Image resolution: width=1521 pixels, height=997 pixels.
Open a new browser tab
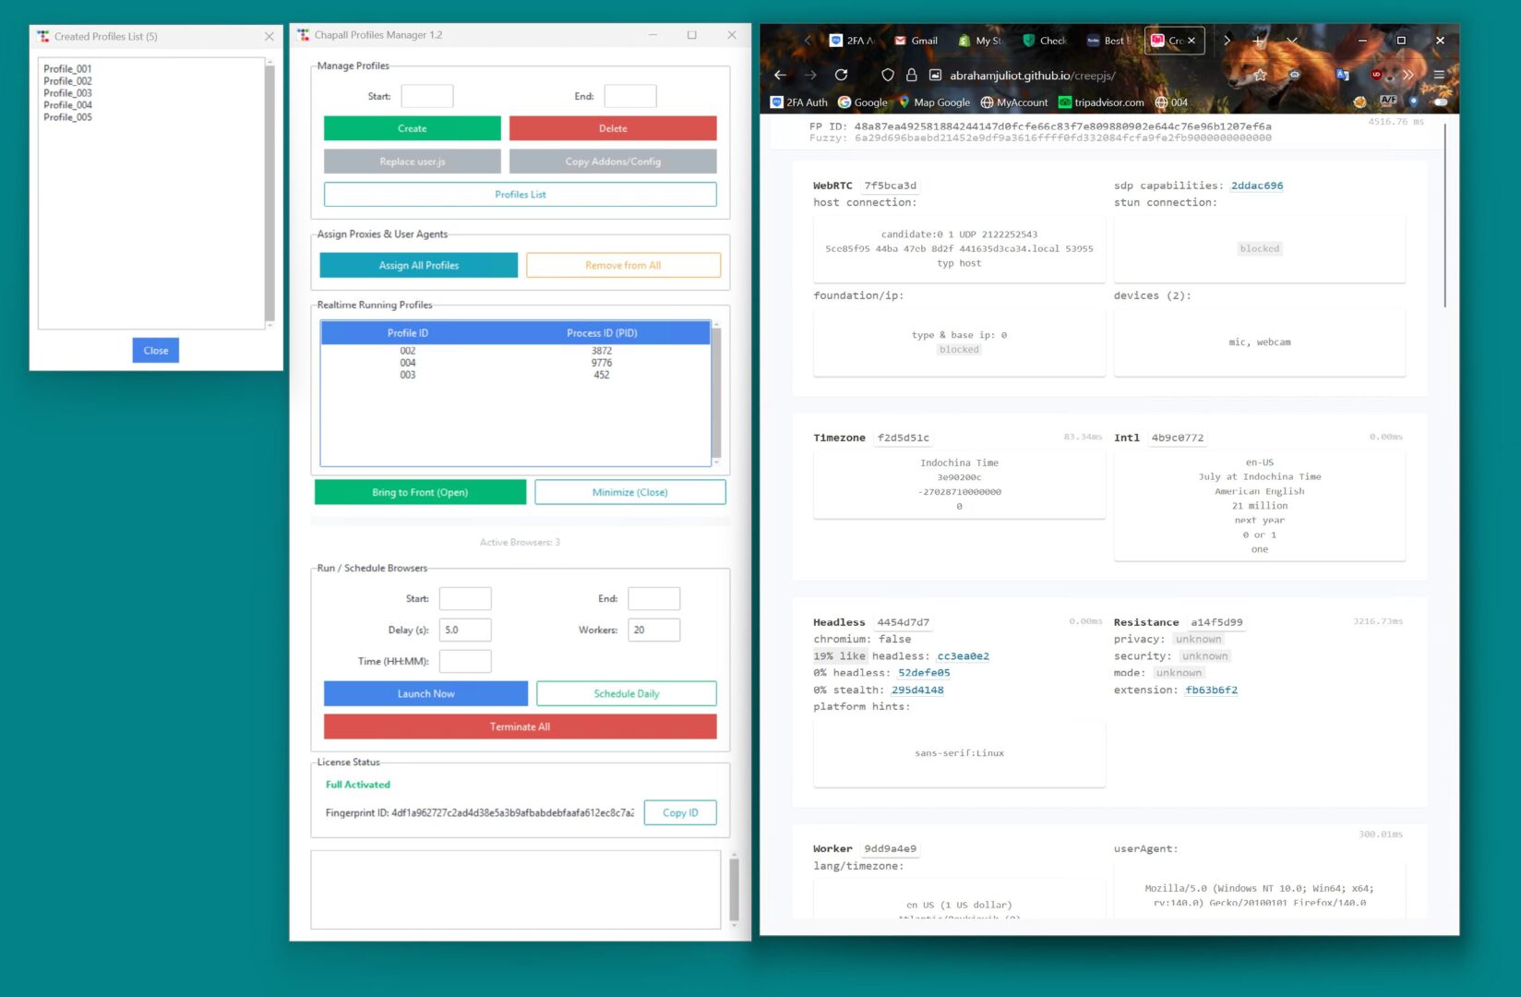click(1258, 41)
